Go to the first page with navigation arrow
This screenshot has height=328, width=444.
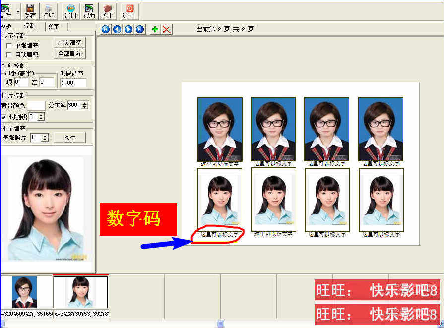click(106, 29)
